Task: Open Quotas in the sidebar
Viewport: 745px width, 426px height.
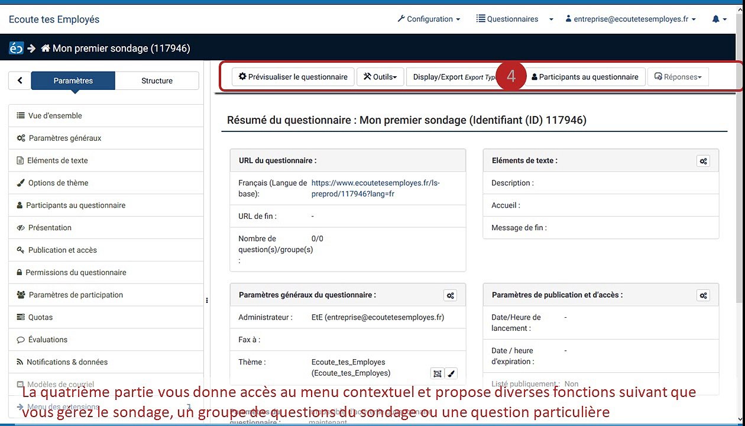Action: pyautogui.click(x=106, y=317)
